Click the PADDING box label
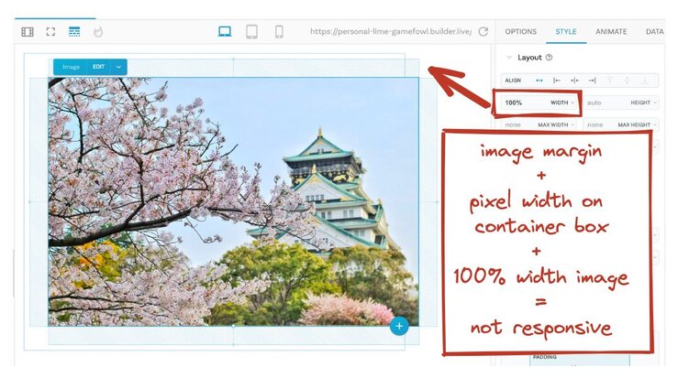678x378 pixels. click(544, 357)
